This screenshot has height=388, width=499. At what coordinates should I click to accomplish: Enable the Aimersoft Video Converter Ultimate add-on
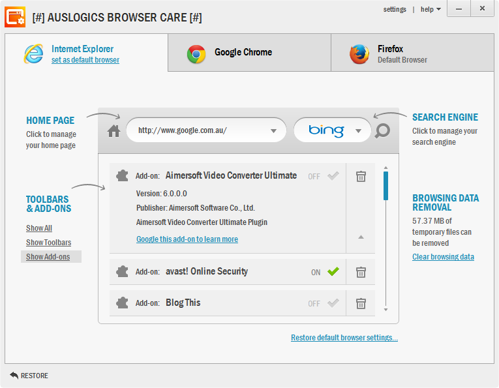[333, 176]
